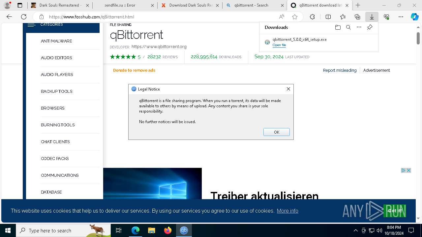Click OK in the Legal Notice dialog
This screenshot has width=422, height=237.
pyautogui.click(x=276, y=132)
